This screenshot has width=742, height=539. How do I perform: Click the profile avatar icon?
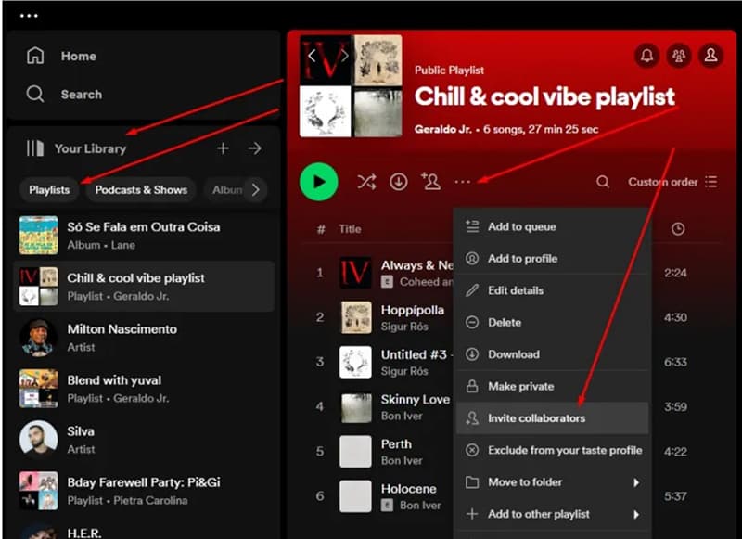tap(710, 57)
